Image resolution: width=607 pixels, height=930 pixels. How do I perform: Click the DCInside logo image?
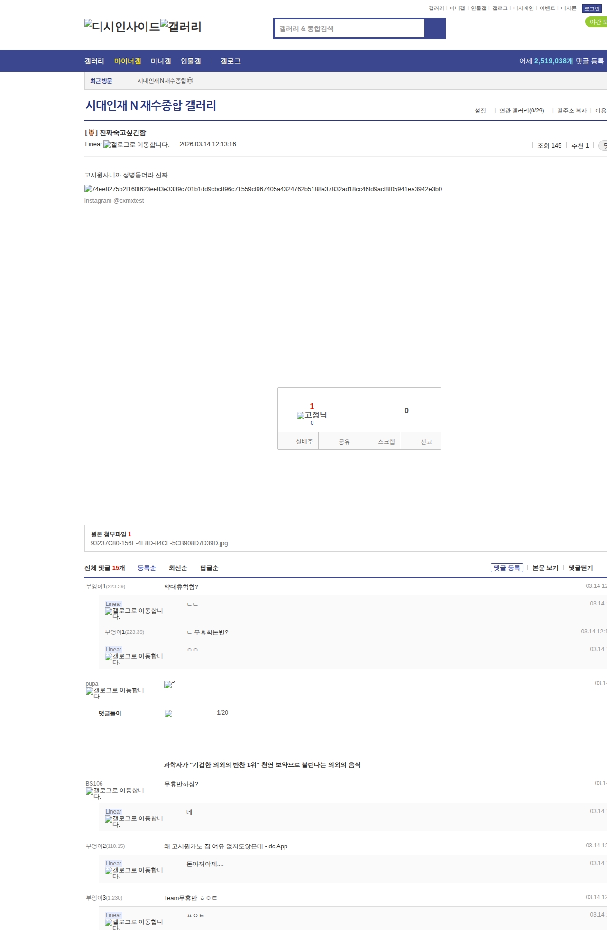pos(122,27)
